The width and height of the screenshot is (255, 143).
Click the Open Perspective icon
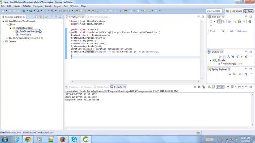click(x=228, y=11)
